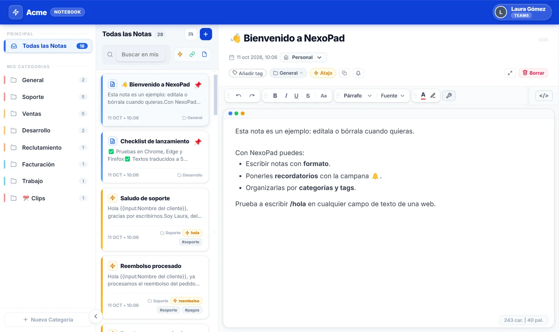This screenshot has height=332, width=559.
Task: Click the Aa text case button
Action: coord(324,96)
